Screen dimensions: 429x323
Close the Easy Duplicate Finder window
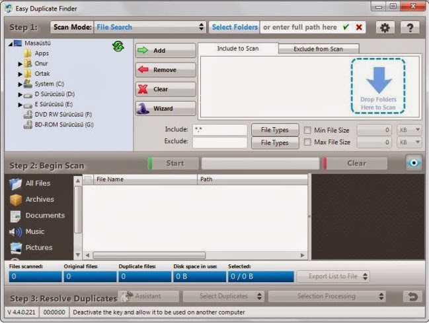[x=413, y=6]
